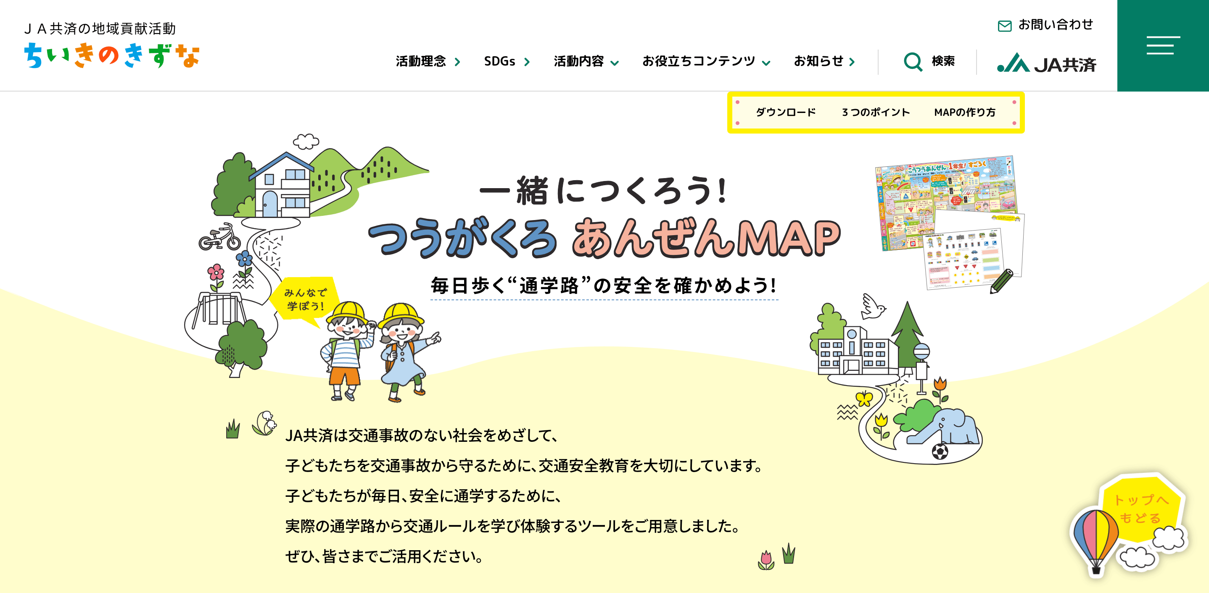Click the 検索 search label
Viewport: 1209px width, 593px height.
click(x=943, y=61)
